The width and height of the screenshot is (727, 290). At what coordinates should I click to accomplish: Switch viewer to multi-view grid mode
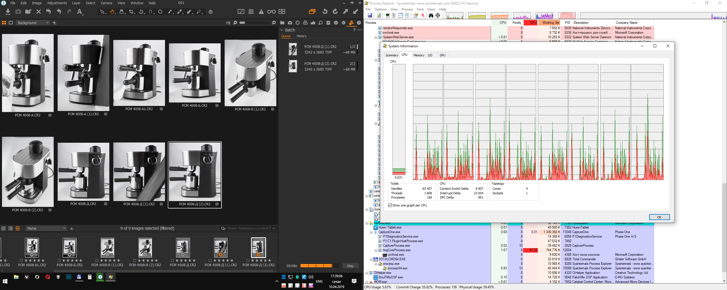pos(4,23)
